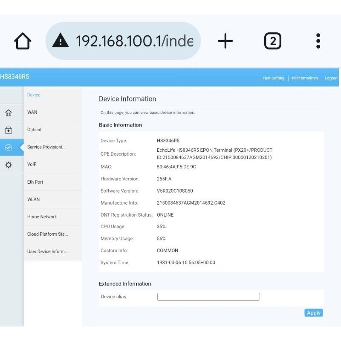Tap the browser home icon
The height and width of the screenshot is (341, 341).
[23, 41]
